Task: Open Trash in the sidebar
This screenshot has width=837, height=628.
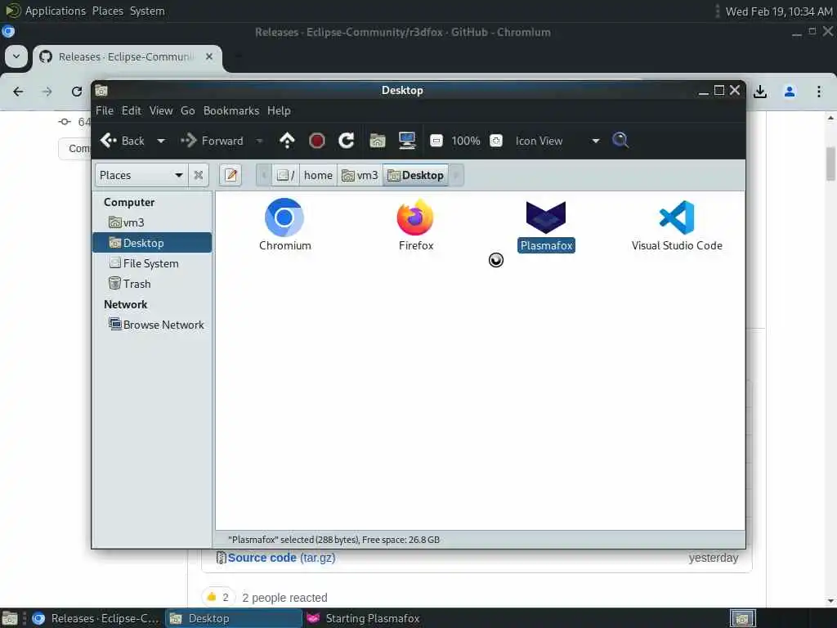Action: pos(153,284)
